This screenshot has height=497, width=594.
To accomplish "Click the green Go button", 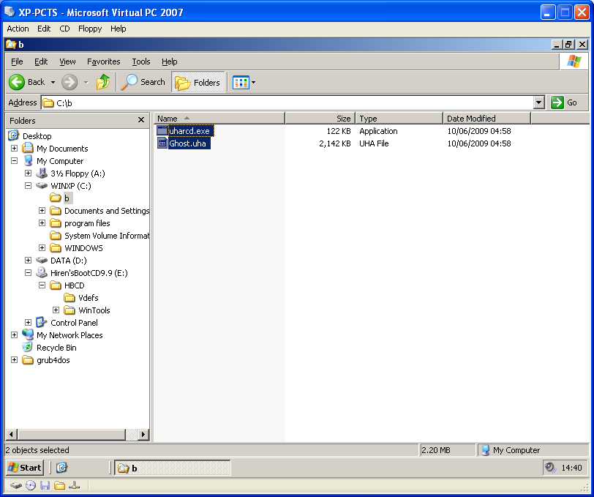I will 564,102.
